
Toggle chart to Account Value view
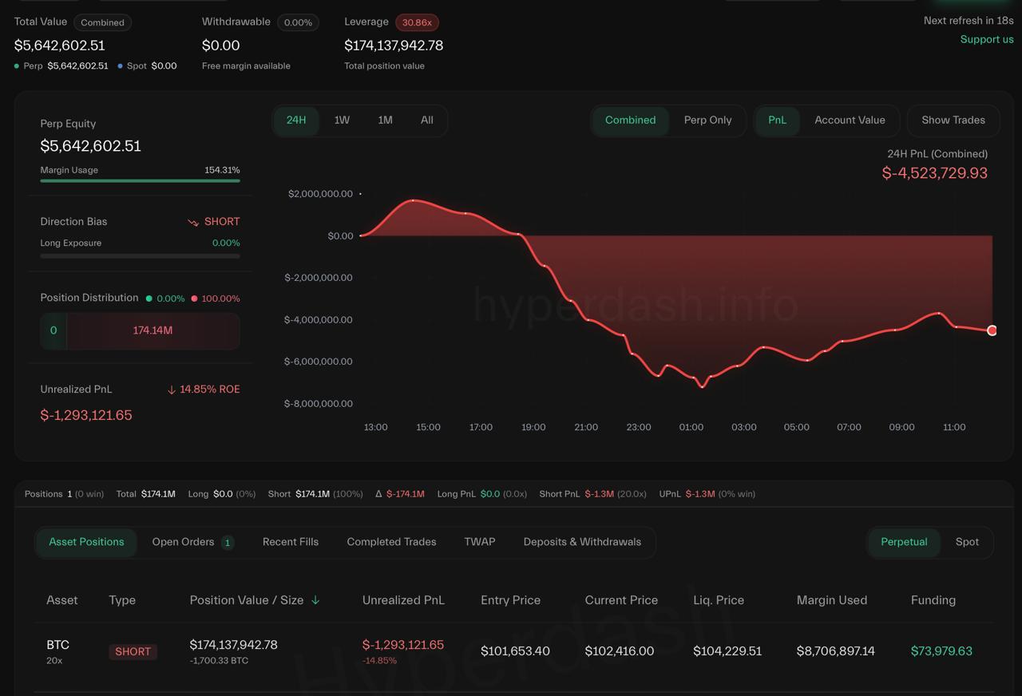tap(850, 121)
